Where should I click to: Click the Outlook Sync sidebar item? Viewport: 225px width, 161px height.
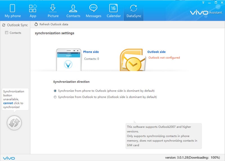pos(15,25)
